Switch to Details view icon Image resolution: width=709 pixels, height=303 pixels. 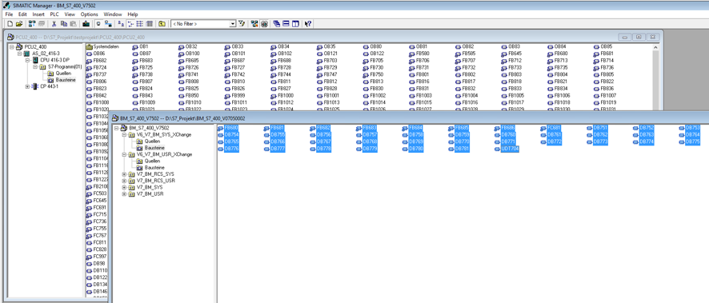[x=149, y=23]
